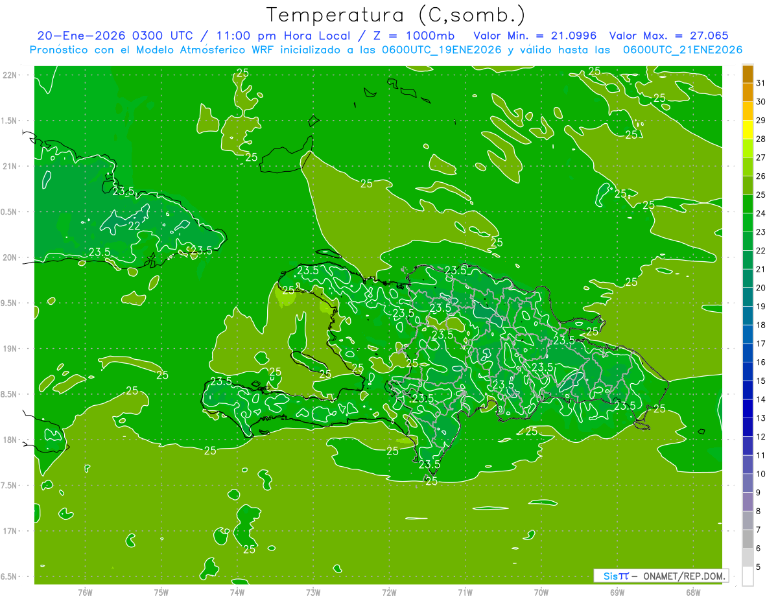Click the "75W" longitude label
Image resolution: width=778 pixels, height=601 pixels.
tap(161, 593)
